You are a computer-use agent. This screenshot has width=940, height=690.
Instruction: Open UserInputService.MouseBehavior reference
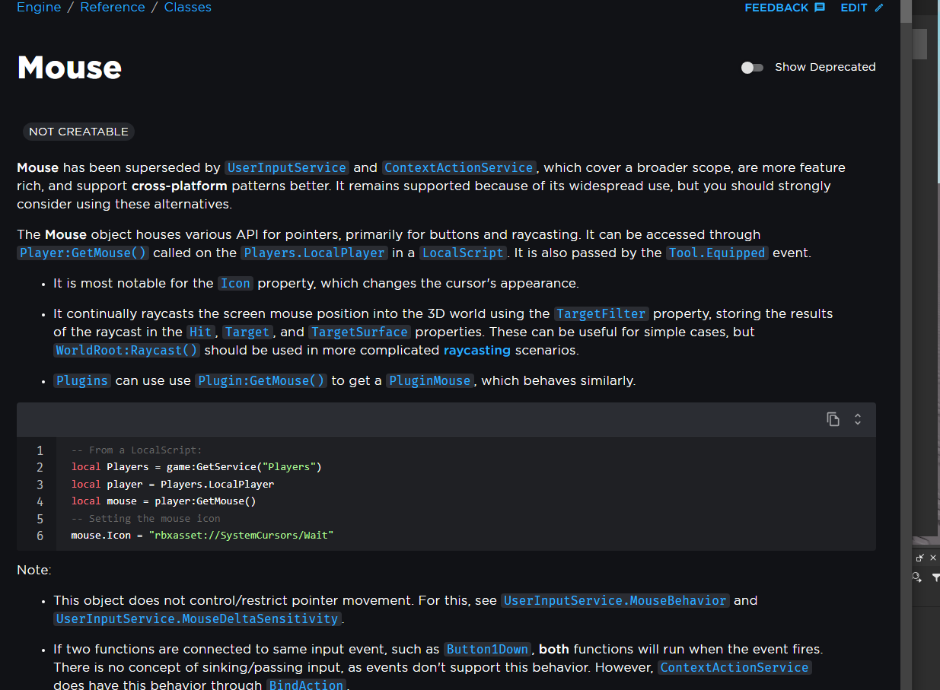pos(615,600)
